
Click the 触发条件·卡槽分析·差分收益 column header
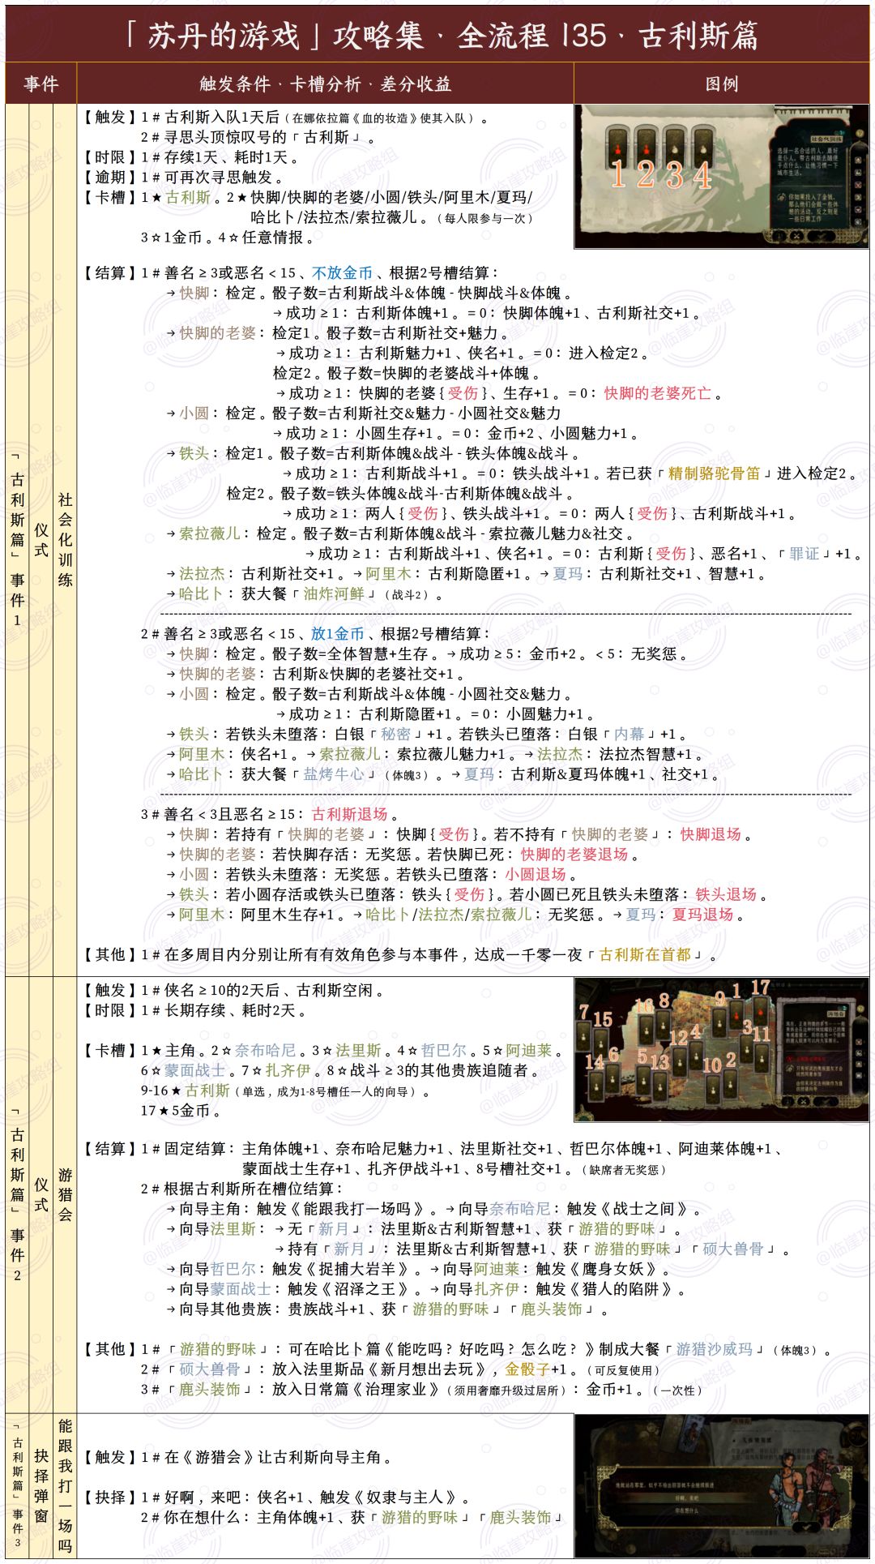click(326, 84)
